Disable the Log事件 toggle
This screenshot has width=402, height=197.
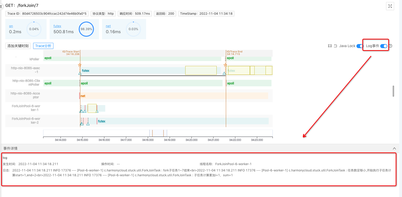coord(384,46)
